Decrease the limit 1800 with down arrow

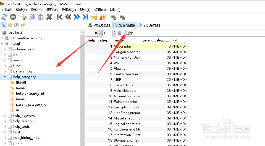pyautogui.click(x=114, y=35)
